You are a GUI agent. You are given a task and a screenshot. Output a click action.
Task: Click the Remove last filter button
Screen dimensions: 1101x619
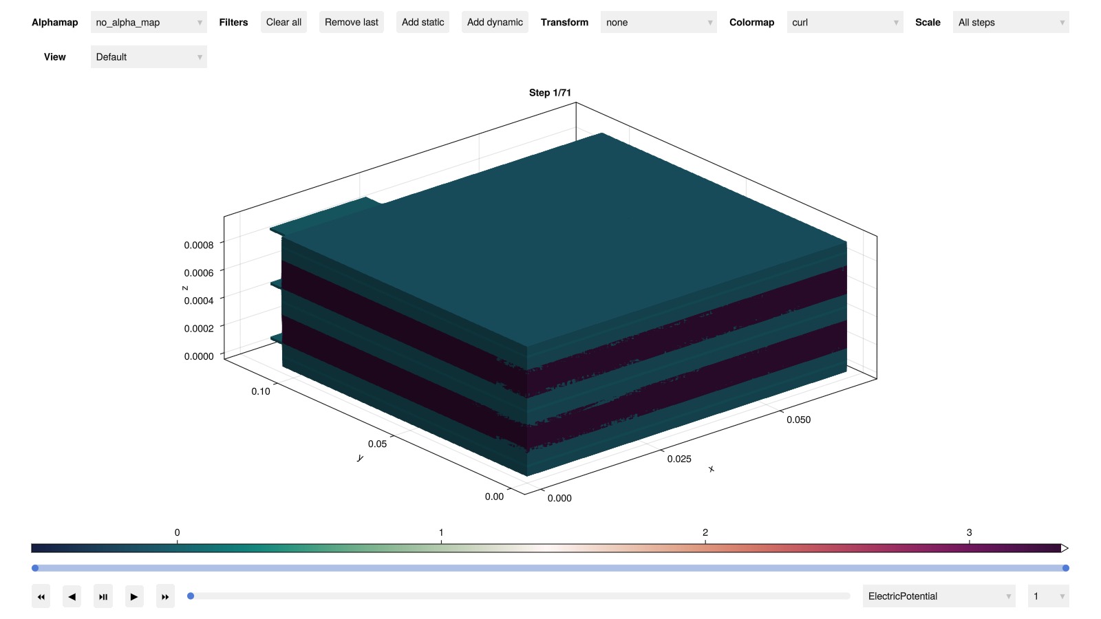351,23
